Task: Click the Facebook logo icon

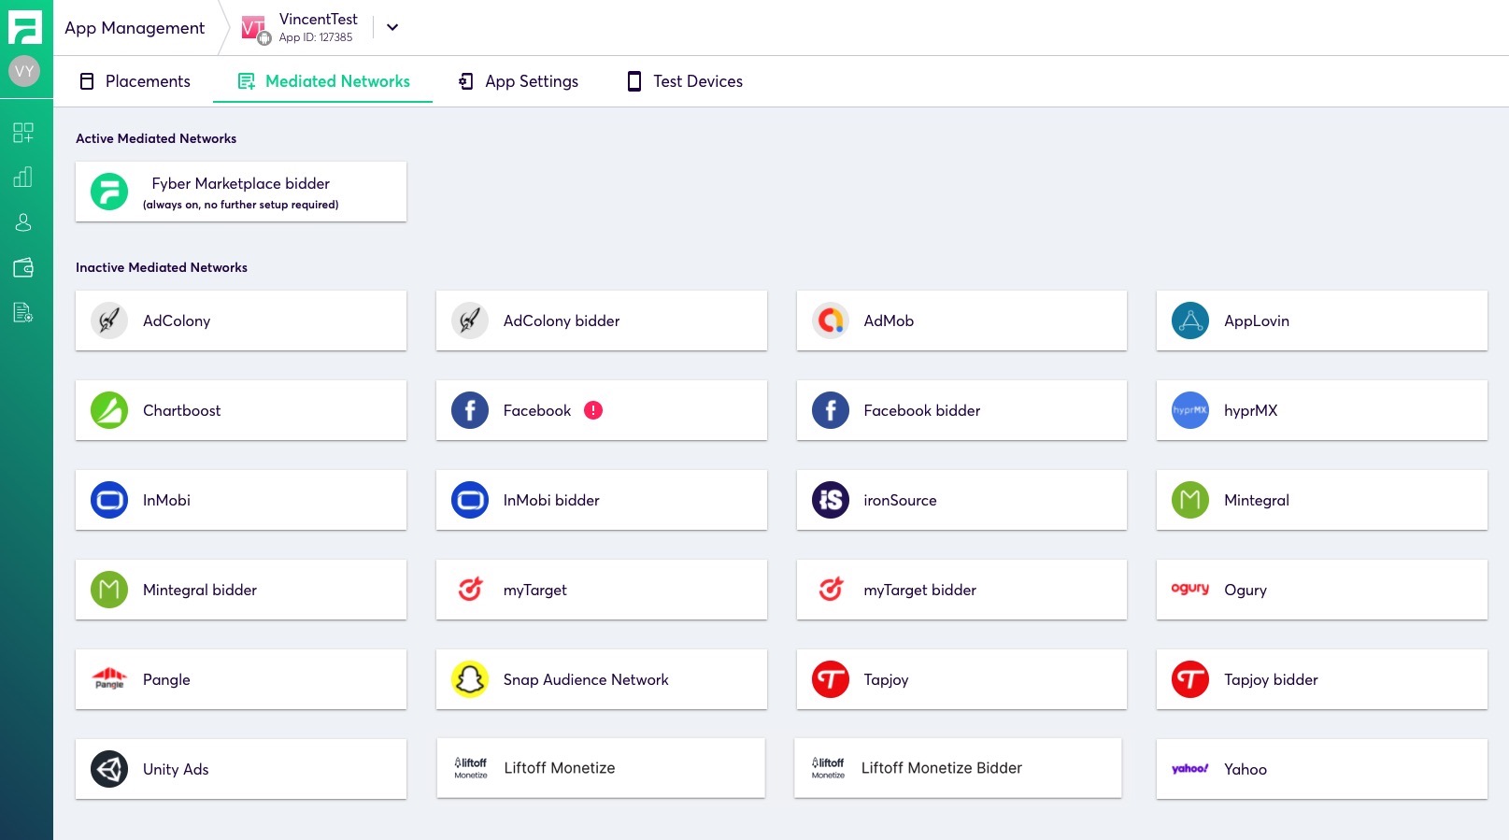Action: [x=470, y=410]
